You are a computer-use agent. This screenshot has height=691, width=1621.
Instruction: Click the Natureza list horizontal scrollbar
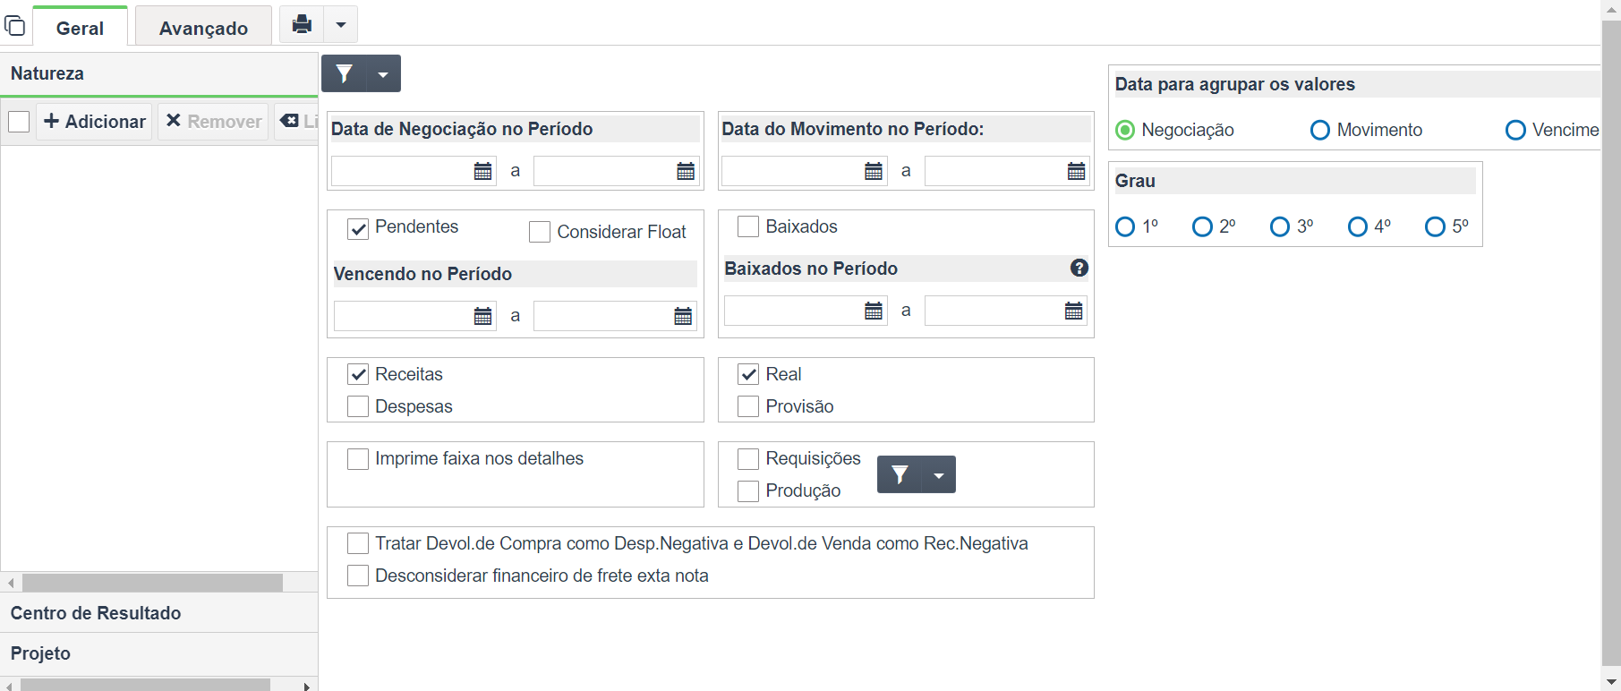pyautogui.click(x=152, y=583)
